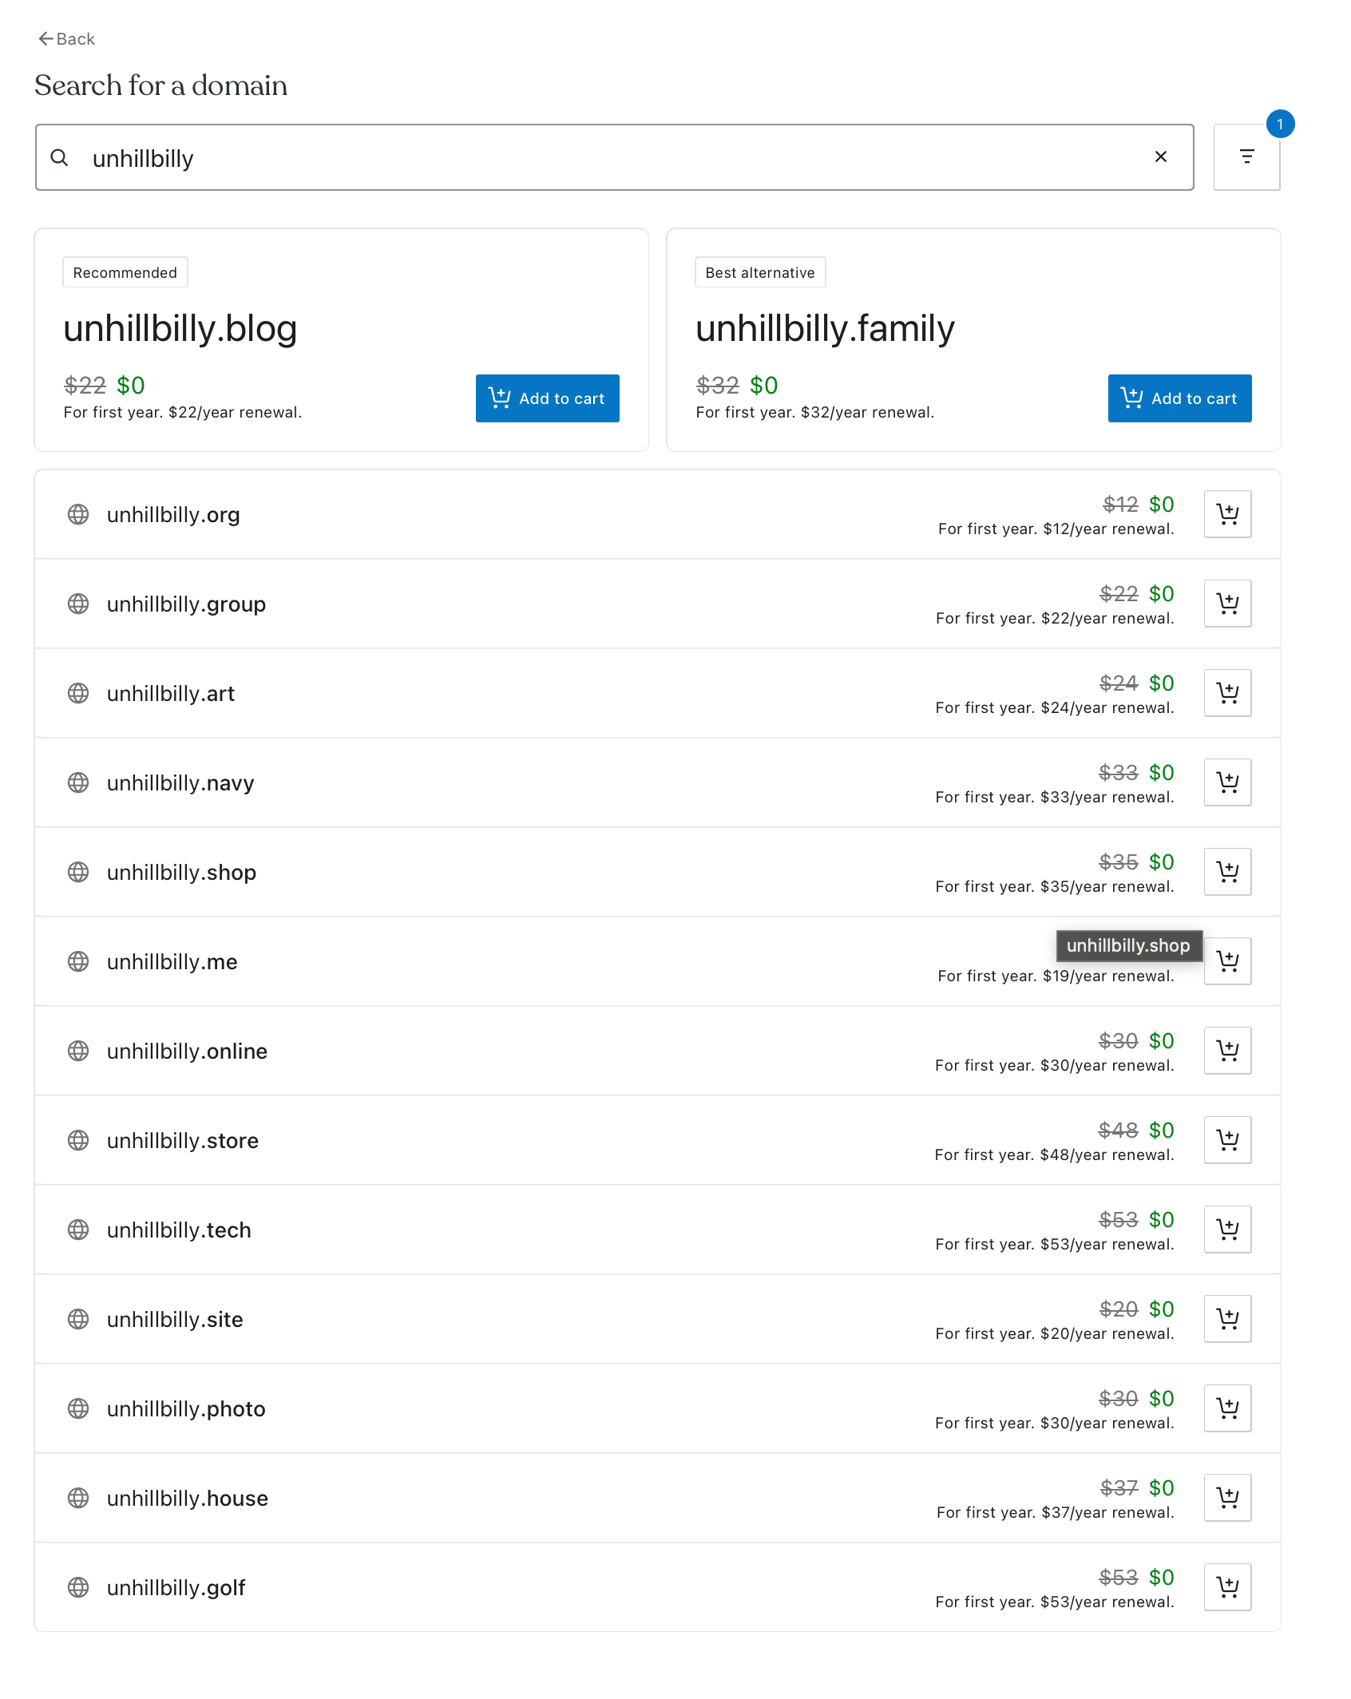
Task: Click the Back link
Action: 67,39
